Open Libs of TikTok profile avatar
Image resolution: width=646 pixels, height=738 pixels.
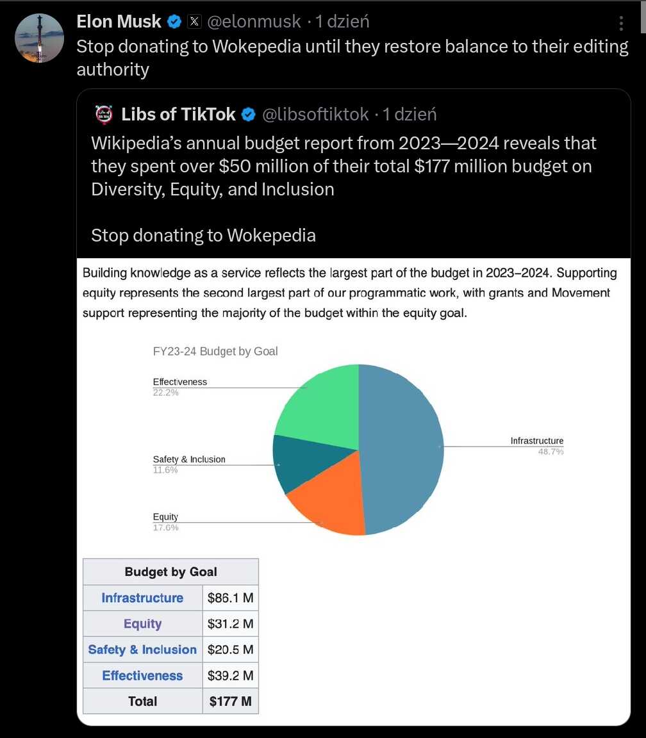[104, 115]
